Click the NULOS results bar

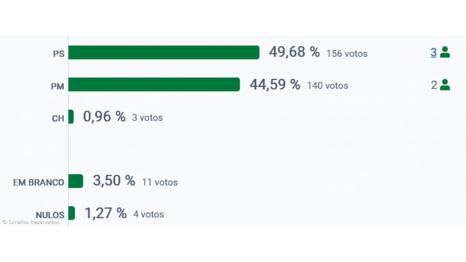click(x=71, y=213)
